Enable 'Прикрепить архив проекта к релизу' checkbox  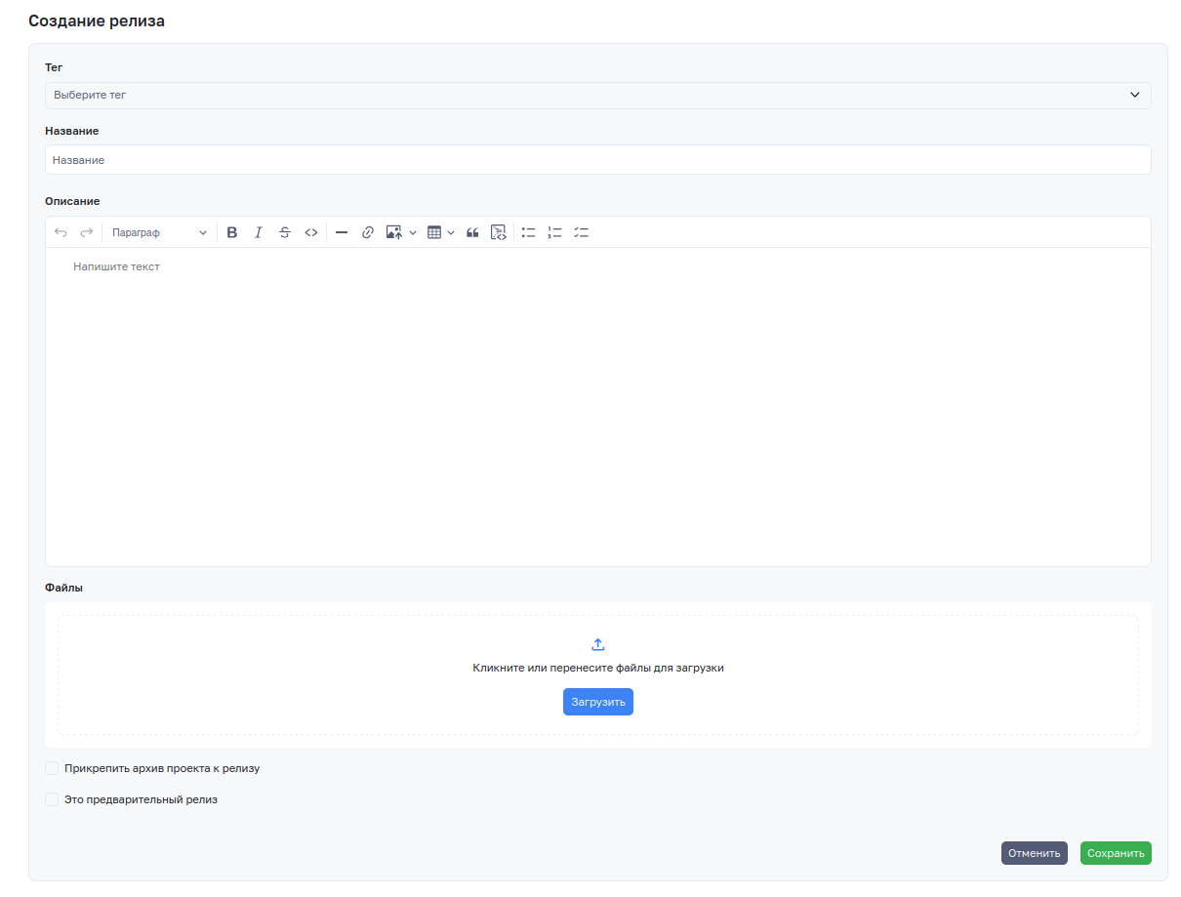(52, 768)
